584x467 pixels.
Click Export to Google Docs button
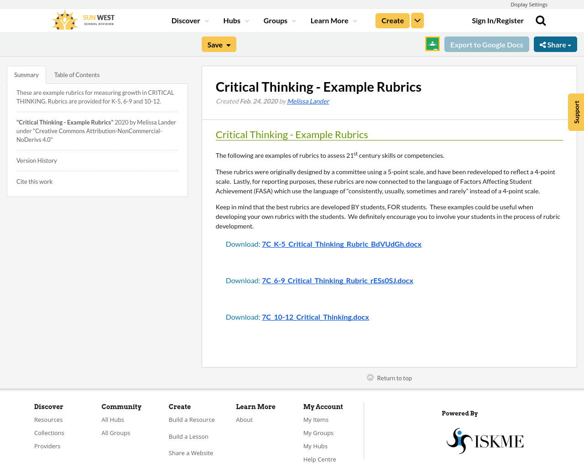pos(487,44)
